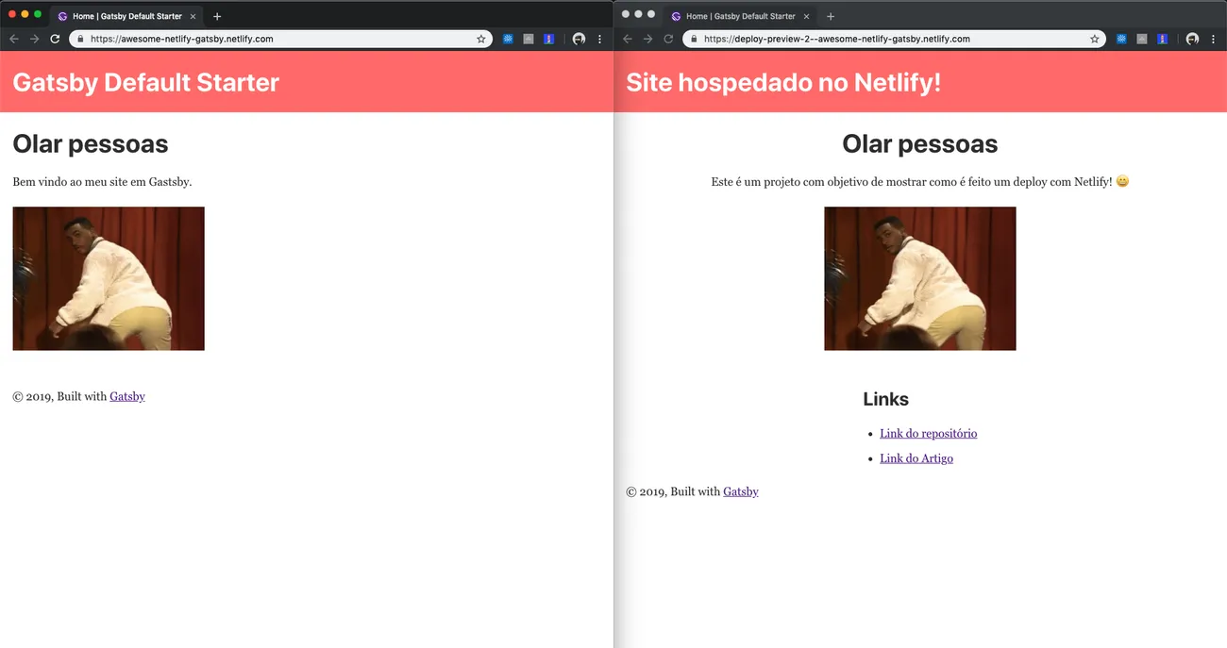The height and width of the screenshot is (648, 1227).
Task: Click the Gatsby Default Starter site title
Action: [145, 82]
